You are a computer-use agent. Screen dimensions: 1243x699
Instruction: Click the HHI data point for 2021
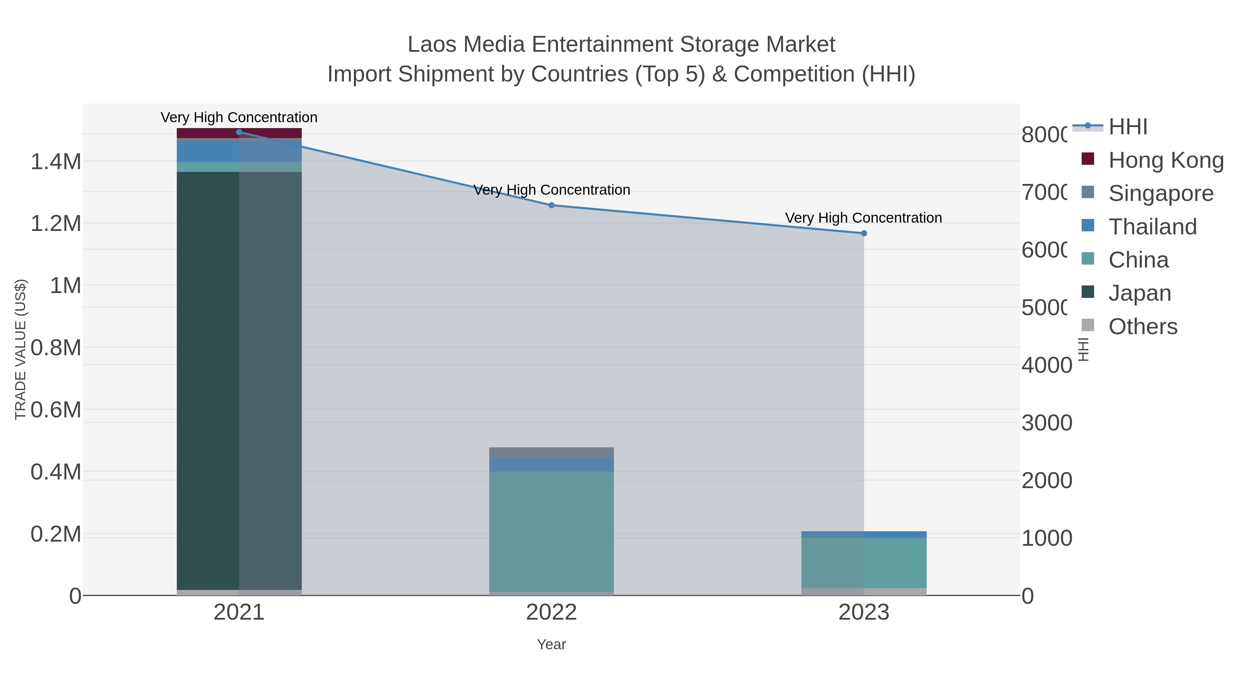coord(239,132)
